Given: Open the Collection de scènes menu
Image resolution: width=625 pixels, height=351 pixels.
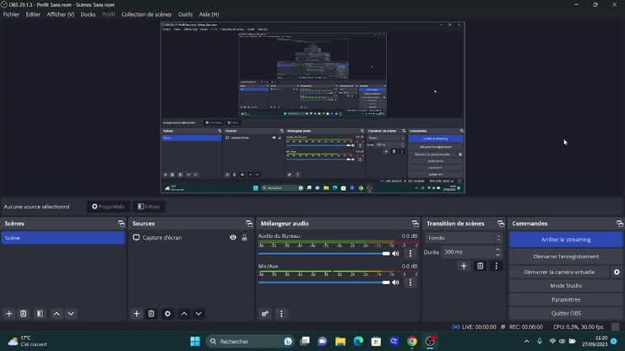Looking at the screenshot, I should [x=146, y=14].
